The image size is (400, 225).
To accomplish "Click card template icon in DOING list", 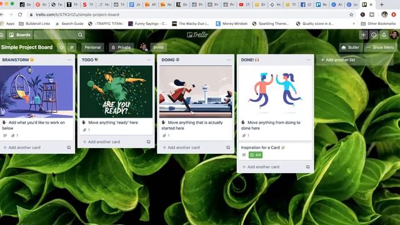I will (x=228, y=147).
